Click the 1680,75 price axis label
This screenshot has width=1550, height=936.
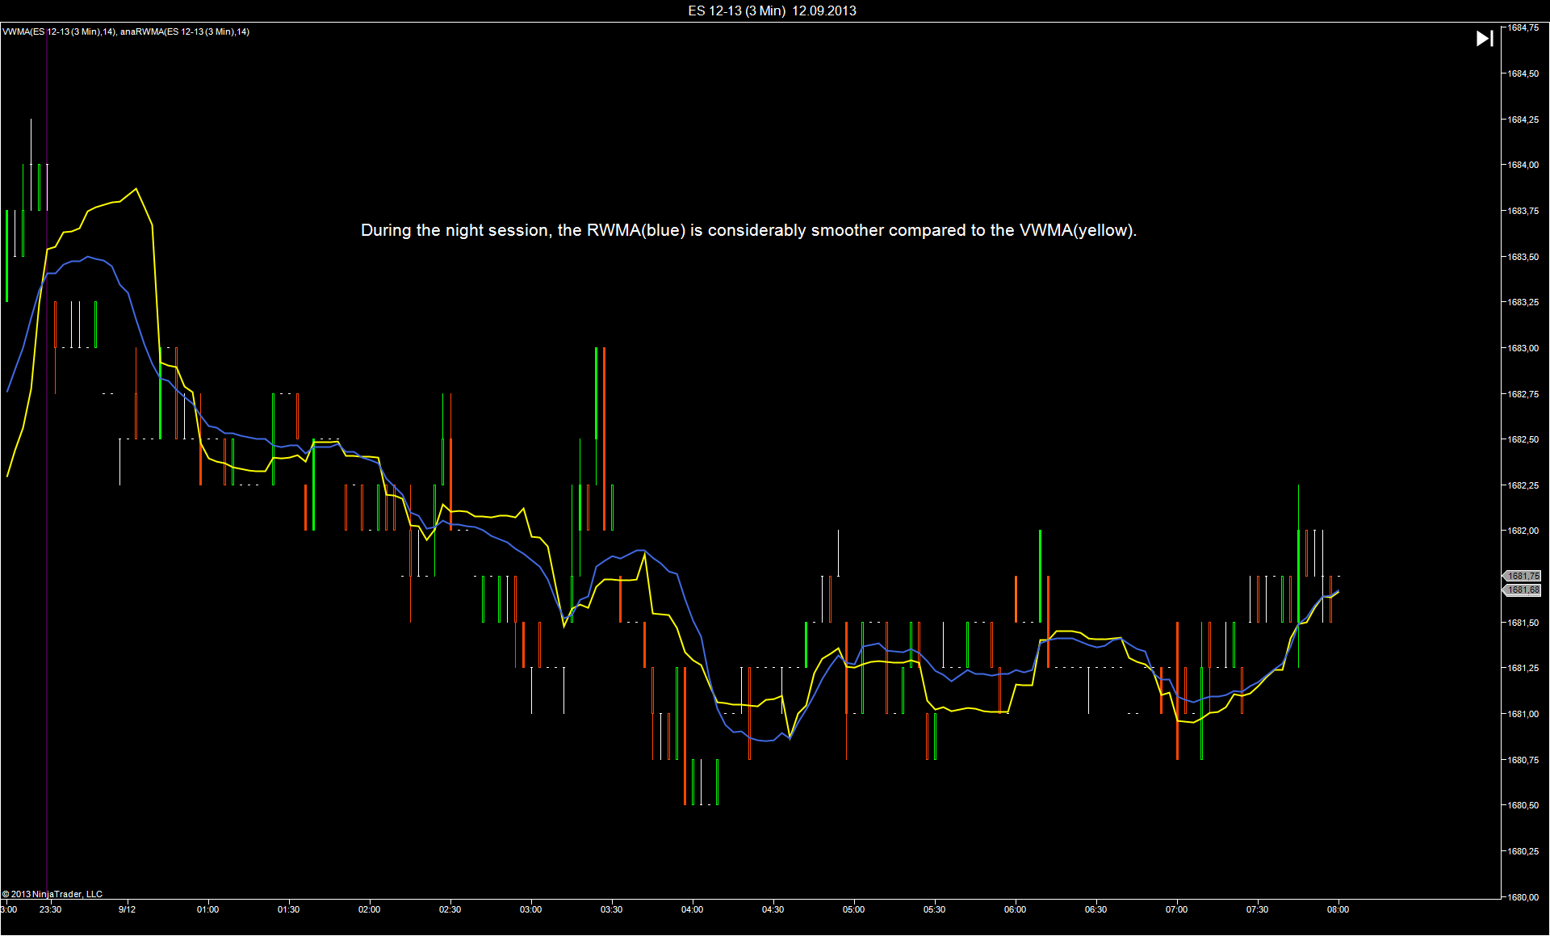tap(1523, 760)
